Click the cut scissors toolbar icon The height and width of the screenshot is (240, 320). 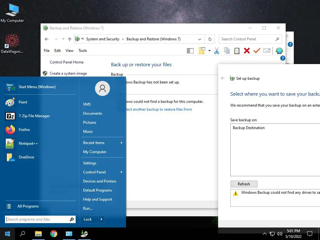217,51
